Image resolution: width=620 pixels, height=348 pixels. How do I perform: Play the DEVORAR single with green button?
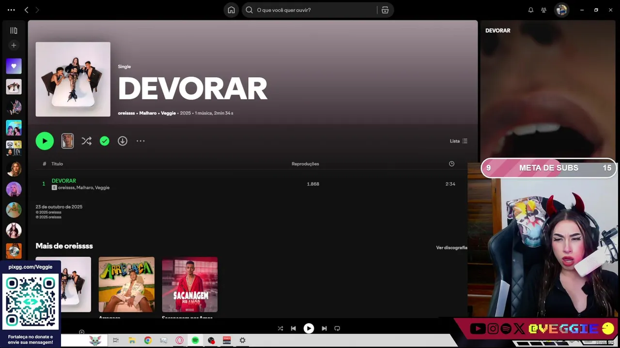[x=45, y=141]
